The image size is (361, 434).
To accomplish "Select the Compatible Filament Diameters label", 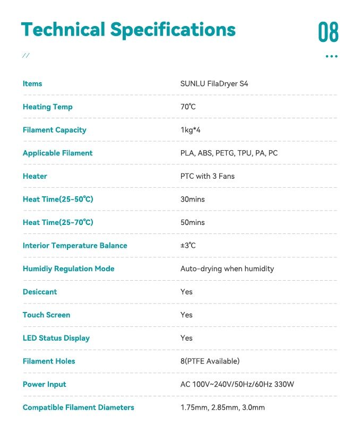I will [x=78, y=407].
